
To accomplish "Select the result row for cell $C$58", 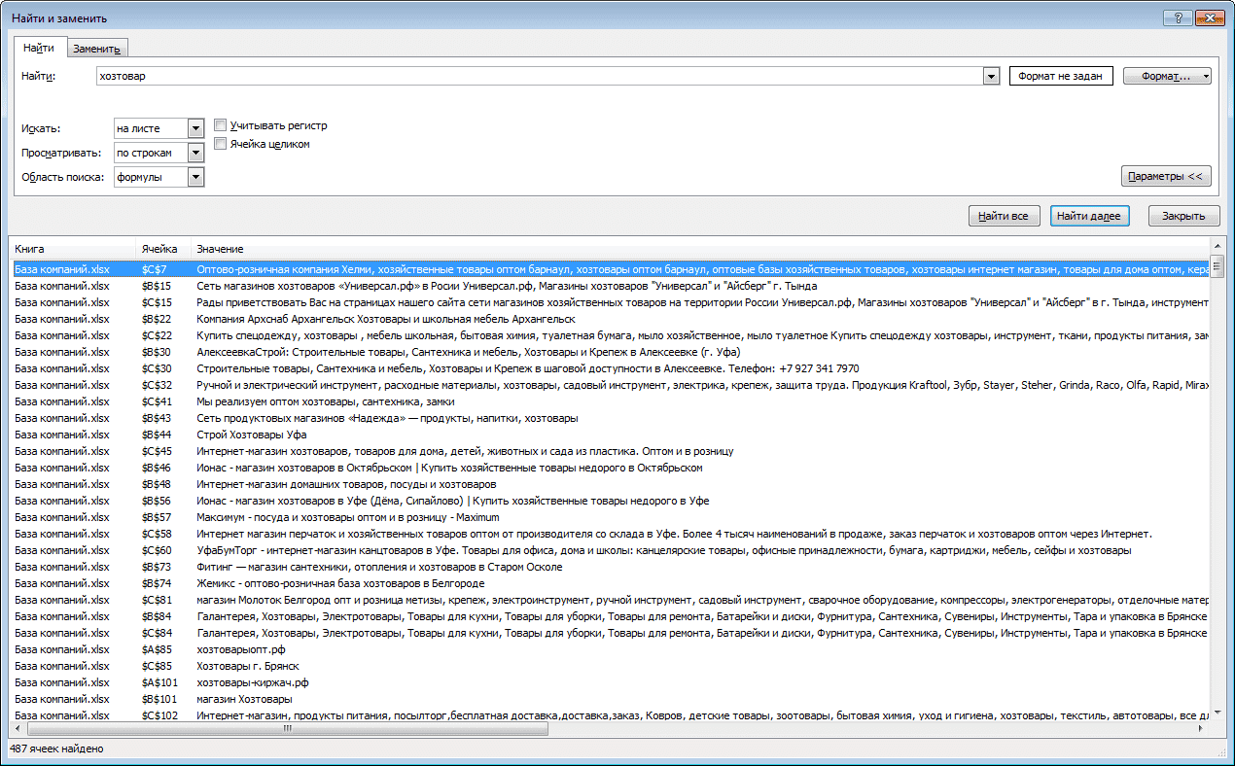I will point(609,534).
